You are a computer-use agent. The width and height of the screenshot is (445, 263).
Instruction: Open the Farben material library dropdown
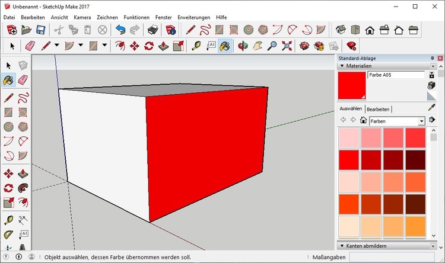(421, 121)
